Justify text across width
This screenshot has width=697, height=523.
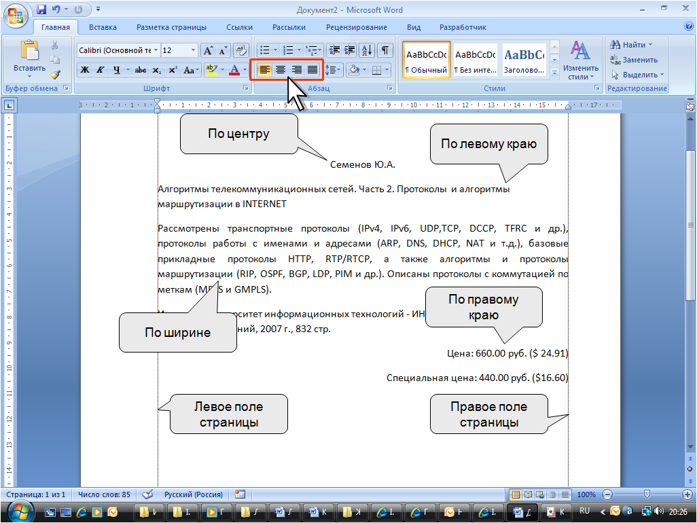click(312, 70)
